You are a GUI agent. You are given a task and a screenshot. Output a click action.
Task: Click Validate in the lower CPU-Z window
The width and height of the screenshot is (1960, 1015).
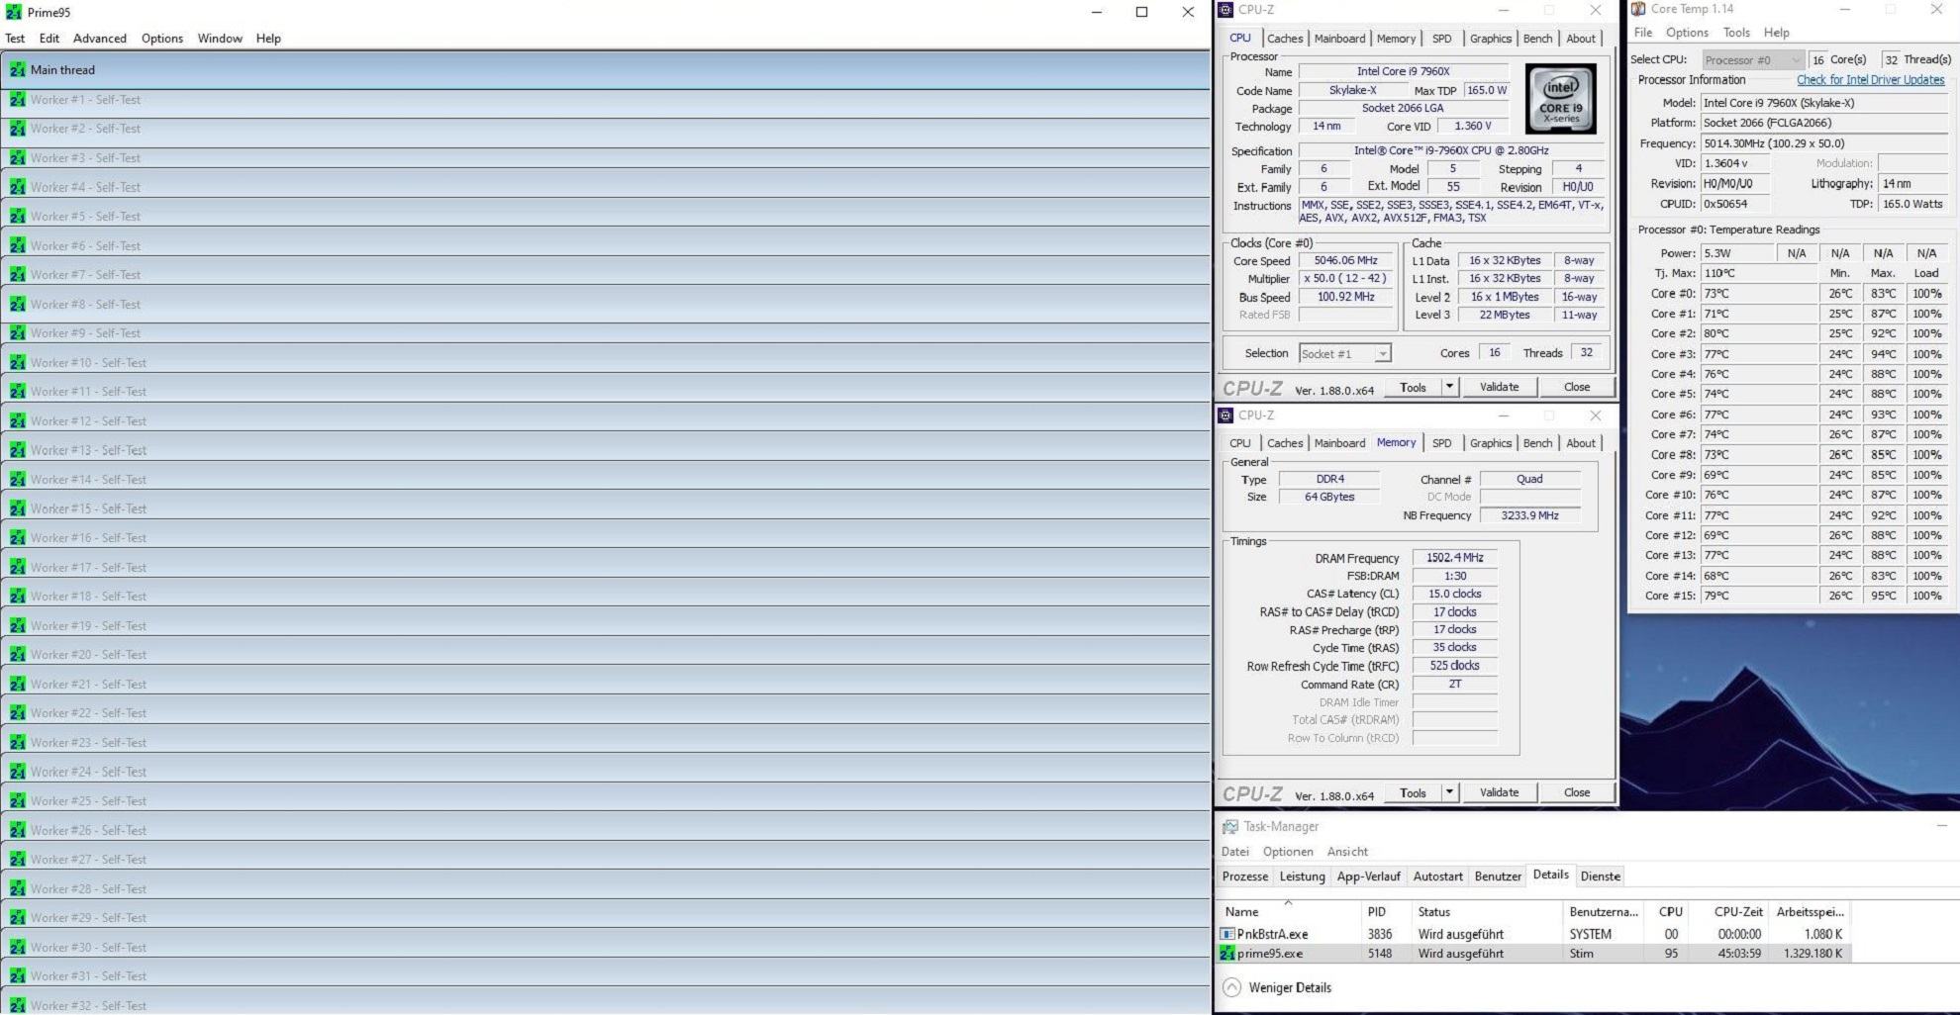[x=1499, y=792]
